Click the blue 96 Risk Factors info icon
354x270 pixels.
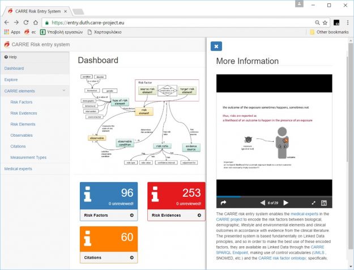(x=87, y=194)
